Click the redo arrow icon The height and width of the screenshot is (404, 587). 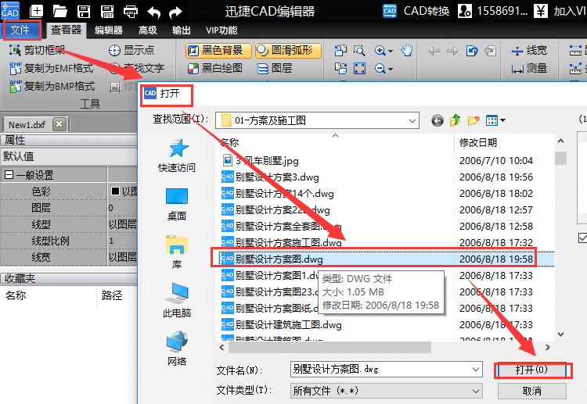175,12
